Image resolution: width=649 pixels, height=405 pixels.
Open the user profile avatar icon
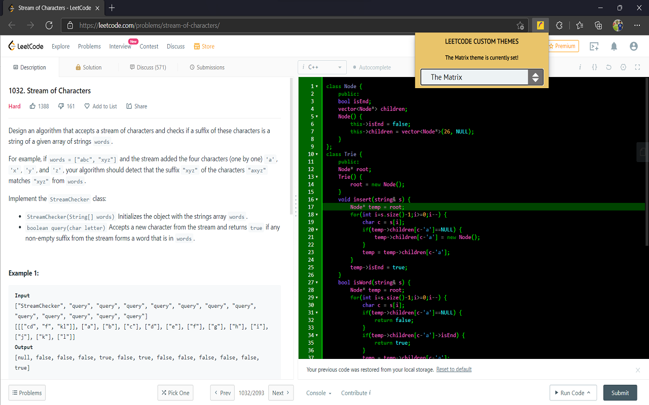[x=633, y=47]
